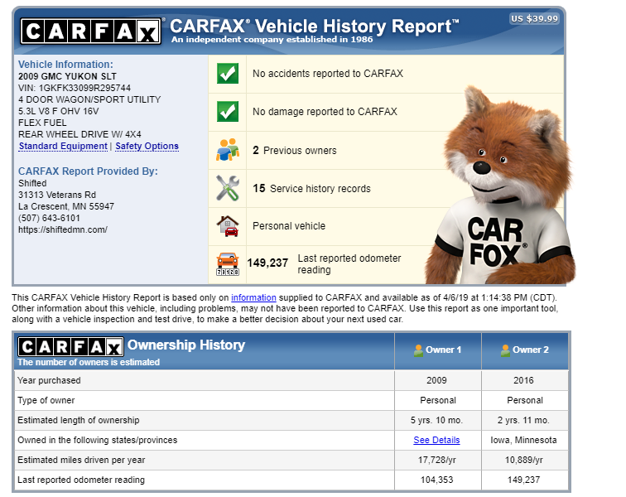Click the green checkmark beside No accidents reported
626x497 pixels.
point(228,74)
